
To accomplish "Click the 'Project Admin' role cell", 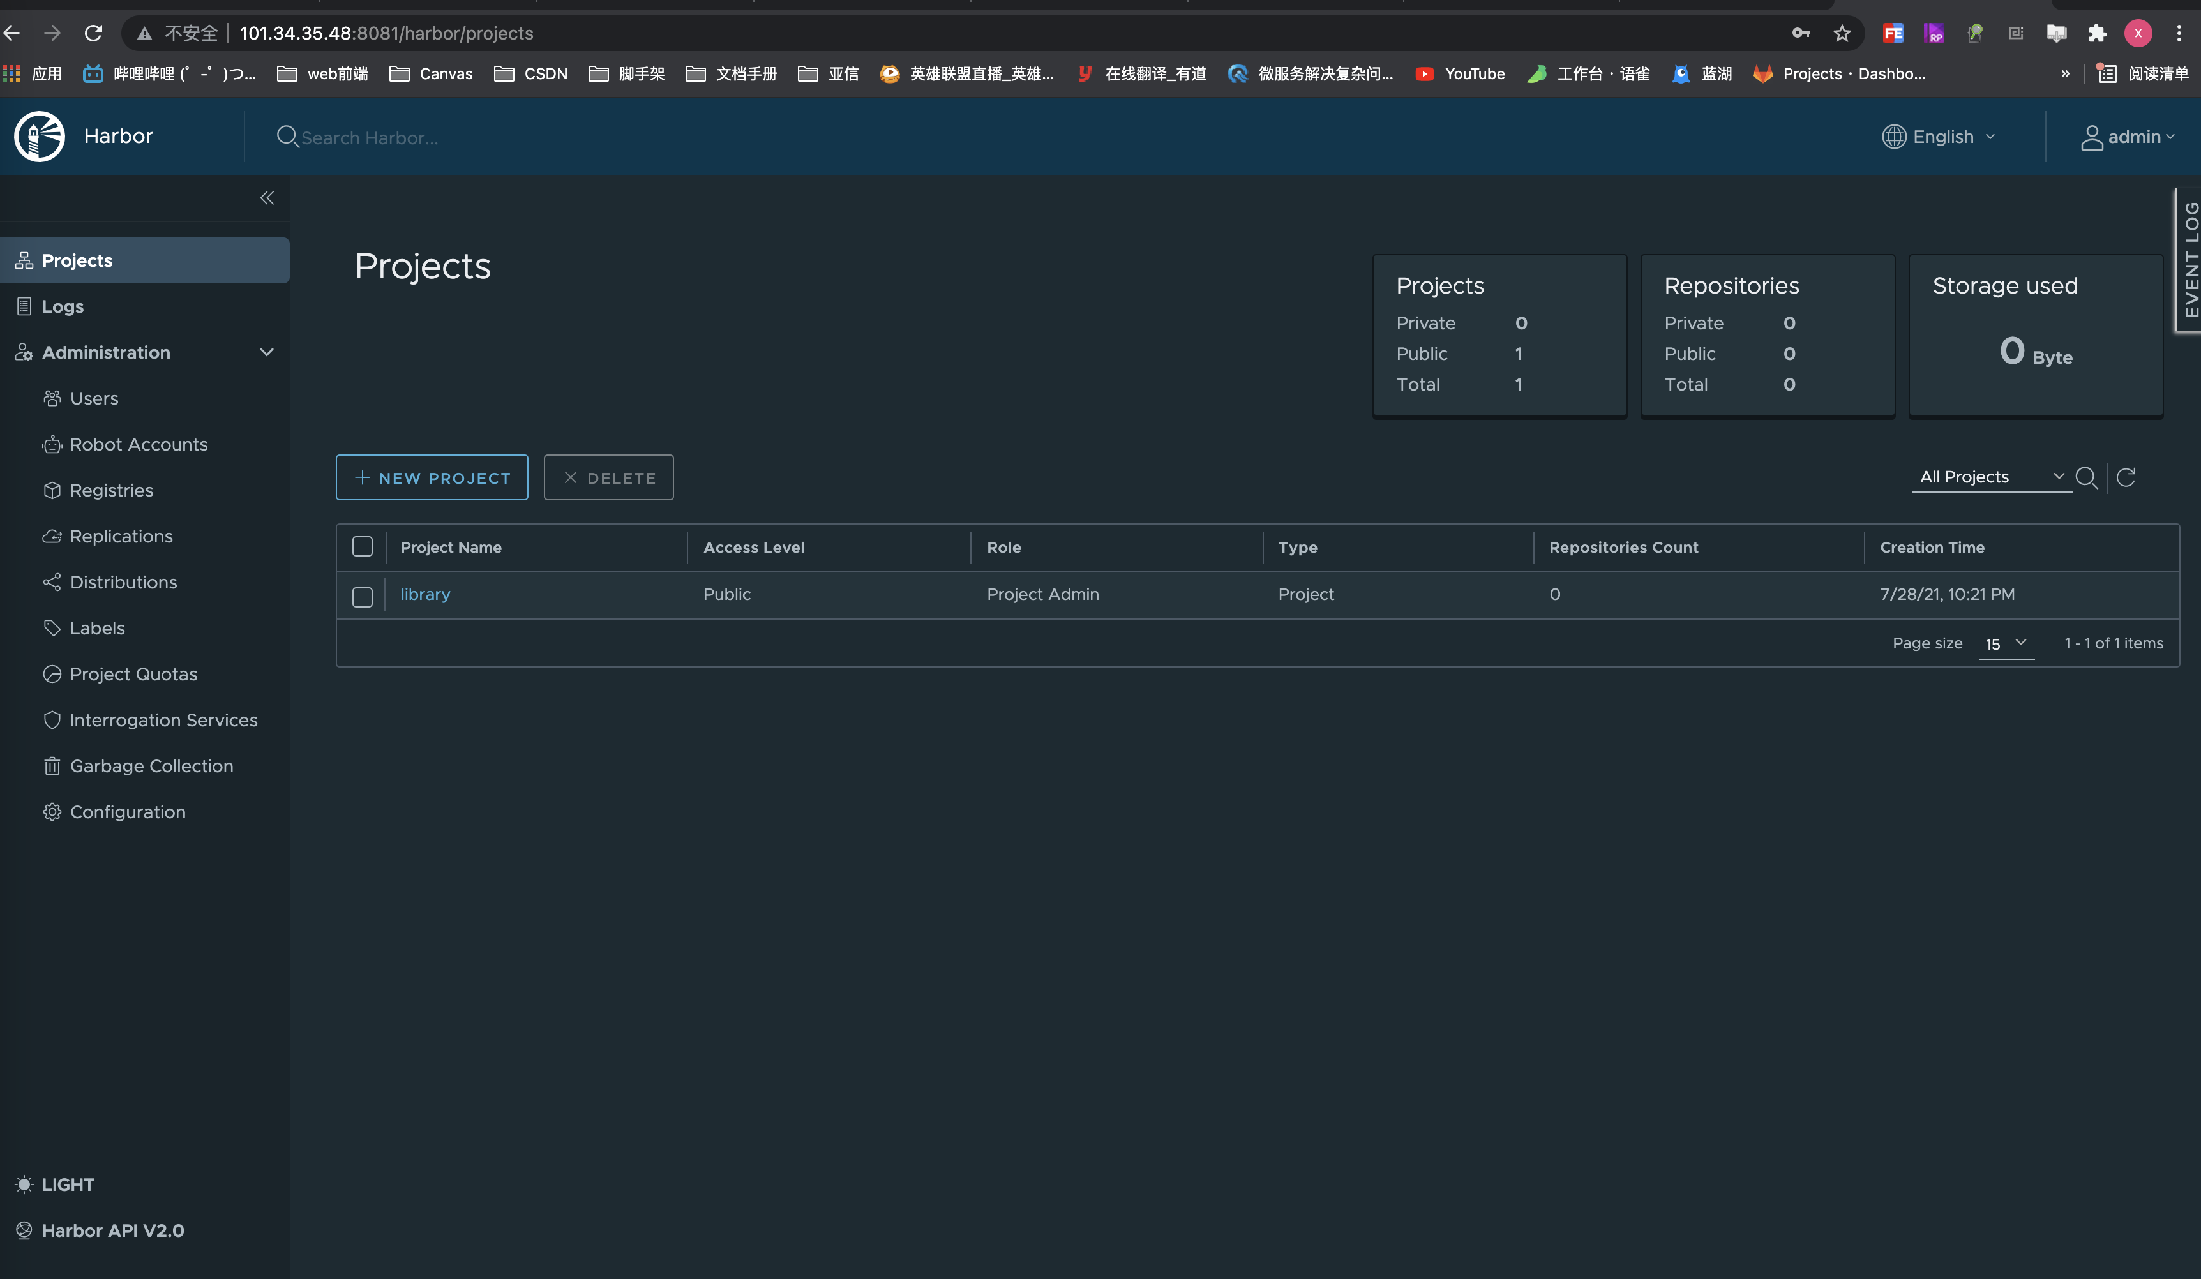I will coord(1043,594).
